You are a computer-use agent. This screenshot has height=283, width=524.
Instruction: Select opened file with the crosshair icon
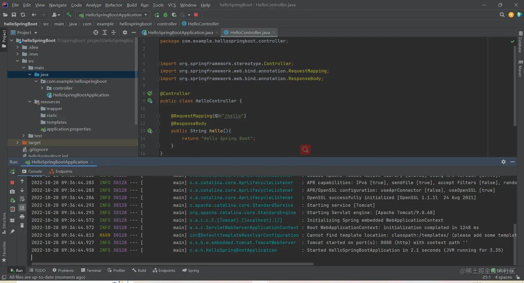point(96,33)
